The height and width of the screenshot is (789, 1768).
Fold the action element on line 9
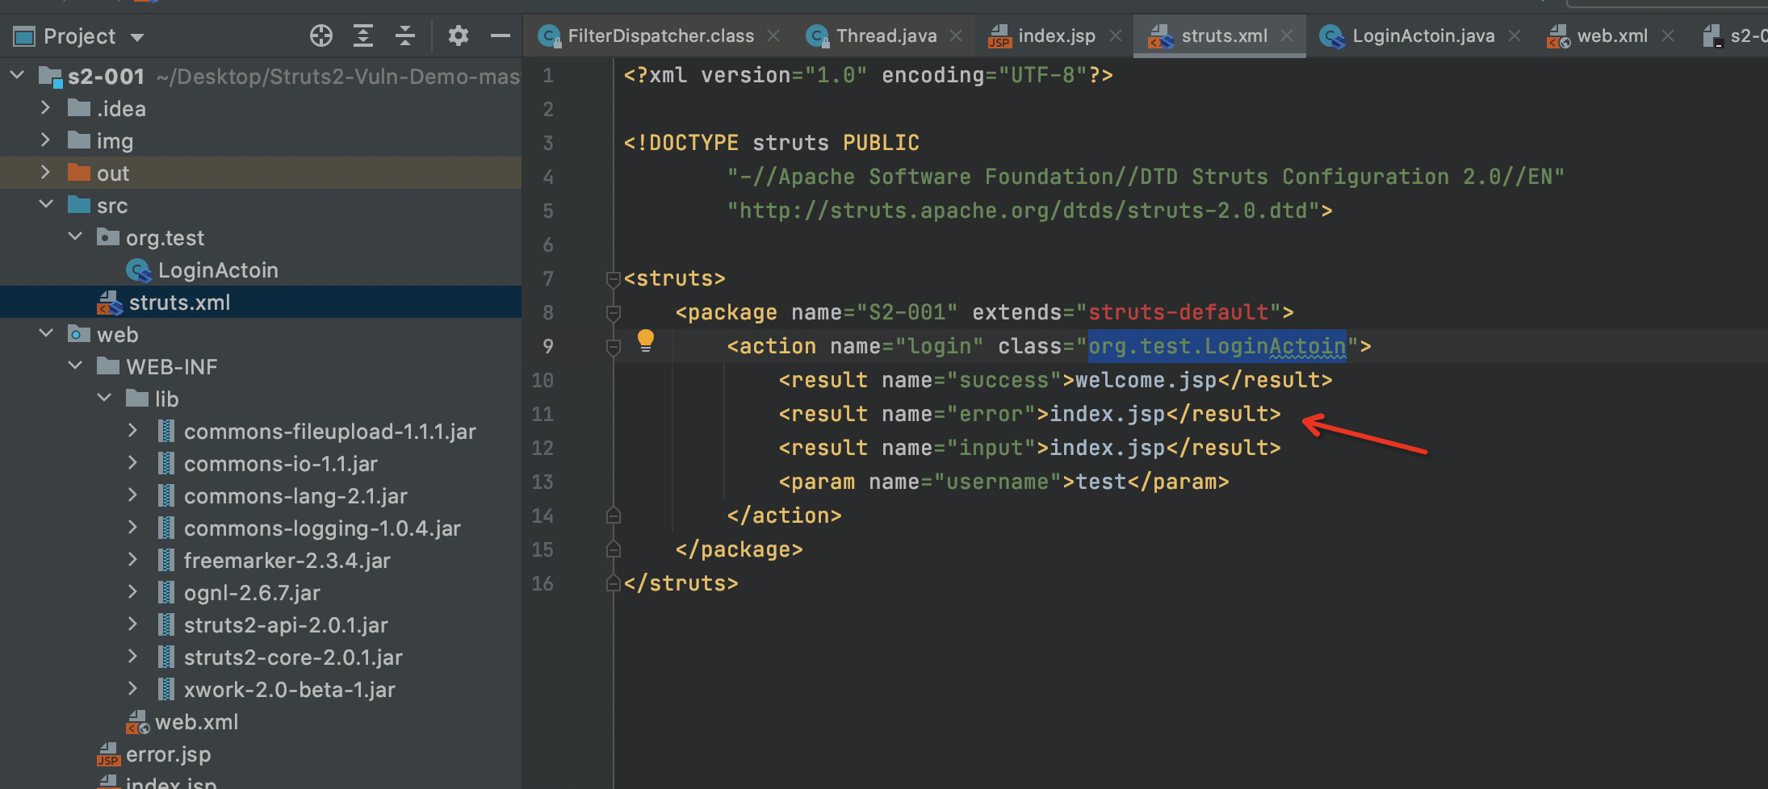pos(613,347)
